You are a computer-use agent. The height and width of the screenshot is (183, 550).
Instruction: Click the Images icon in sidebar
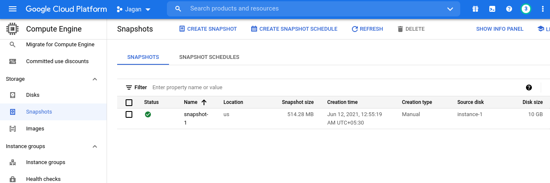(13, 129)
